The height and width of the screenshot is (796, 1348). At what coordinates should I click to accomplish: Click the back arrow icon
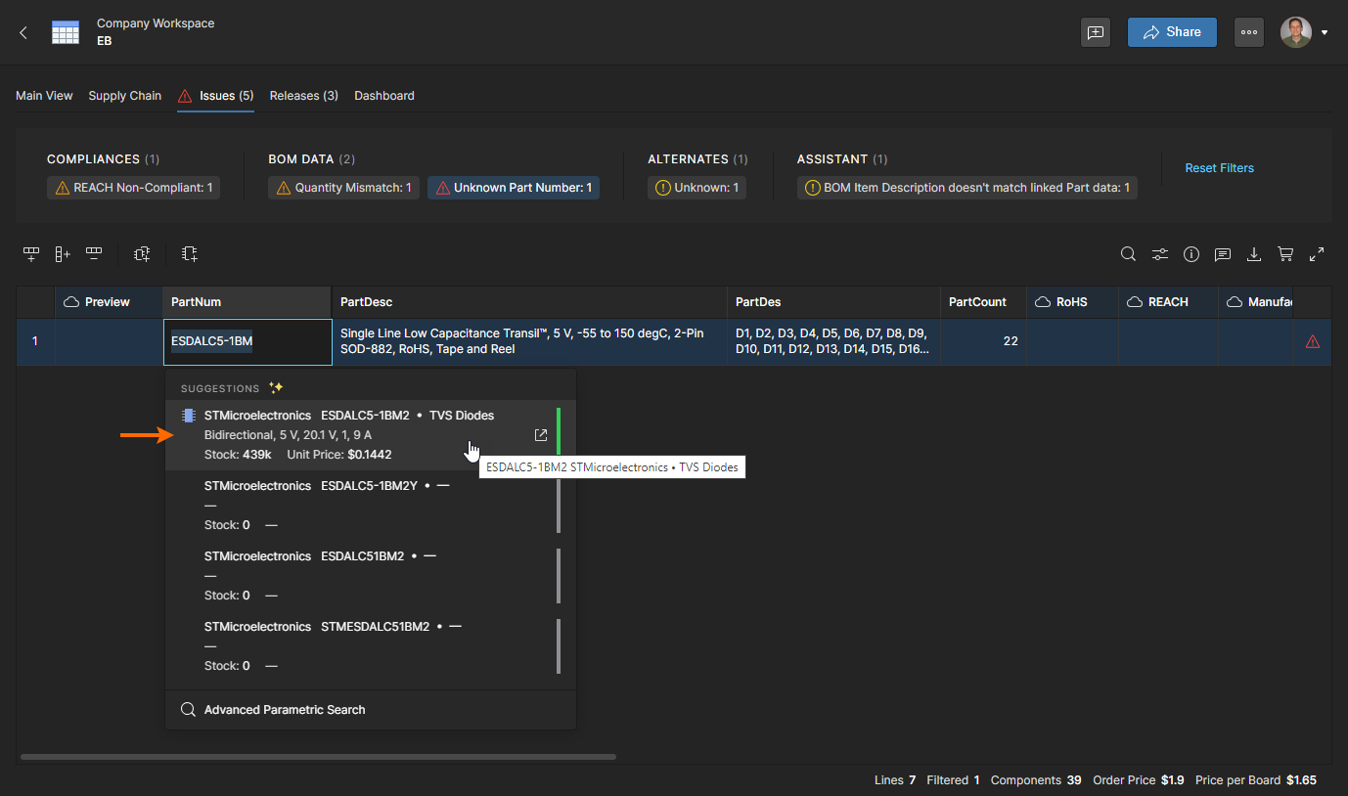point(23,32)
